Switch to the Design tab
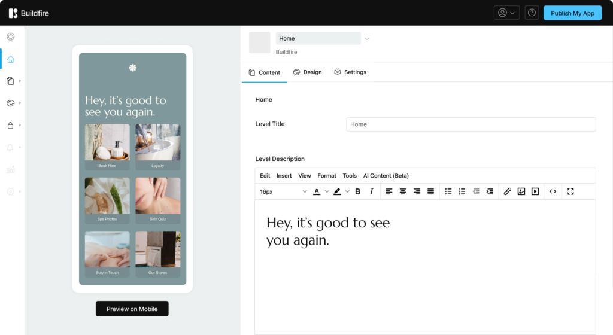Screen dimensions: 613x335 [x=307, y=72]
